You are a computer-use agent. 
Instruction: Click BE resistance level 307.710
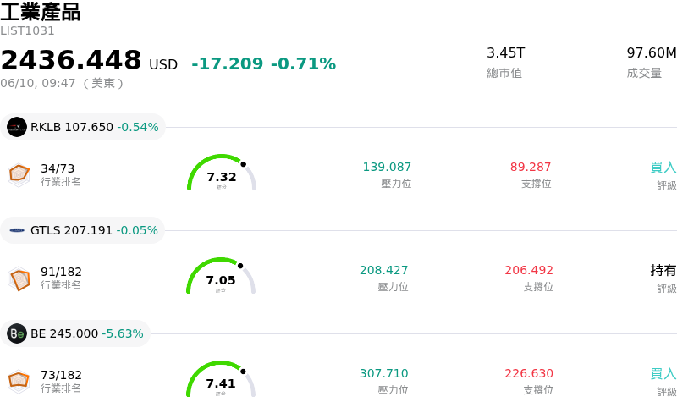(x=384, y=373)
